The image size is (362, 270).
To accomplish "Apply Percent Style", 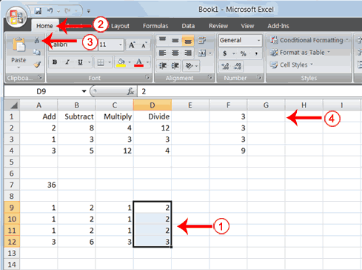I will 244,53.
